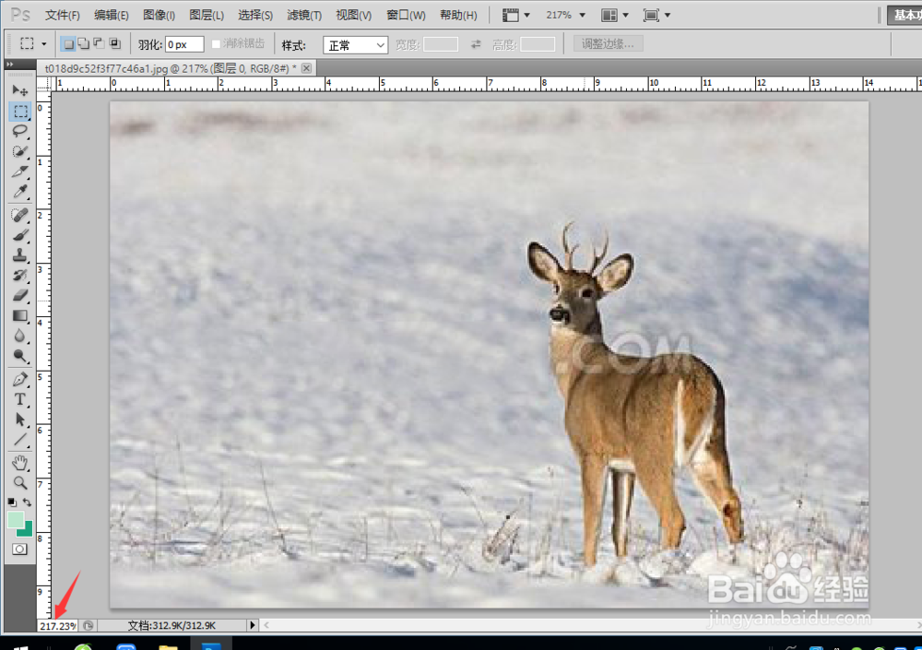Select the Line shape tool
Screen dimensions: 922x650
click(20, 440)
